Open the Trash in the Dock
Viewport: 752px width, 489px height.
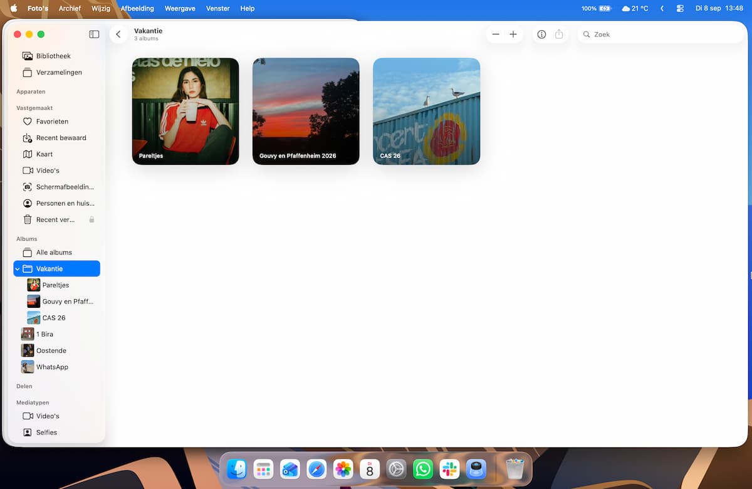click(514, 469)
